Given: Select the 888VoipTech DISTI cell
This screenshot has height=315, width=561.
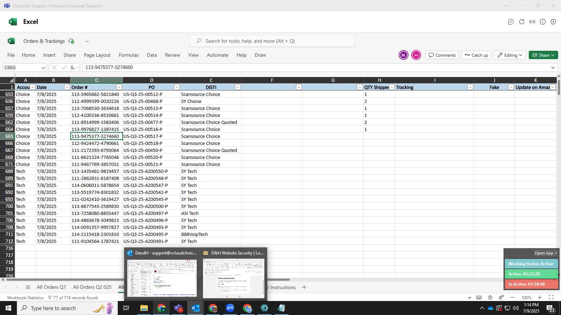Looking at the screenshot, I should click(x=211, y=234).
